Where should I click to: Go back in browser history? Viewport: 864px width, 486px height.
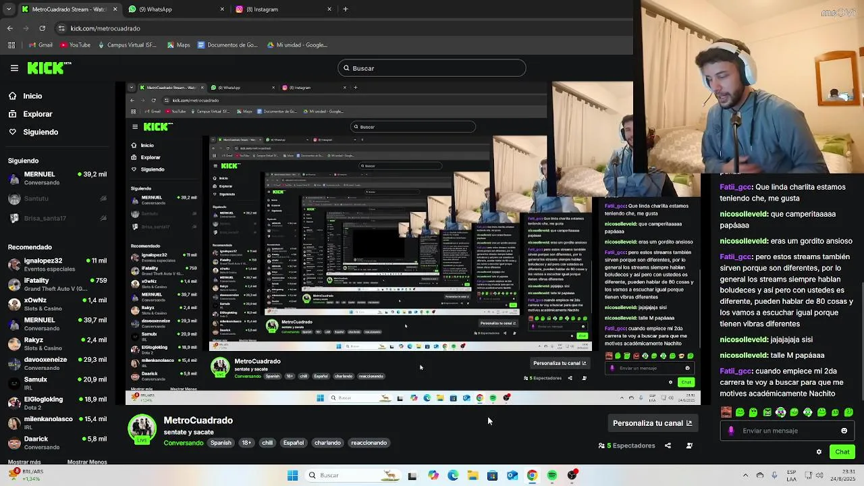pyautogui.click(x=9, y=28)
